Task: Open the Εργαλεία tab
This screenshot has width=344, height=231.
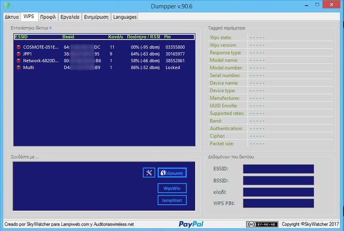Action: (x=70, y=17)
